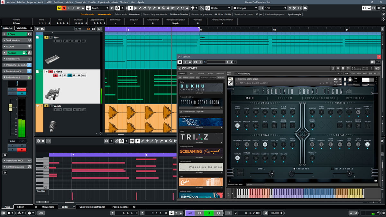Open the track search magnifier icon

pyautogui.click(x=99, y=29)
